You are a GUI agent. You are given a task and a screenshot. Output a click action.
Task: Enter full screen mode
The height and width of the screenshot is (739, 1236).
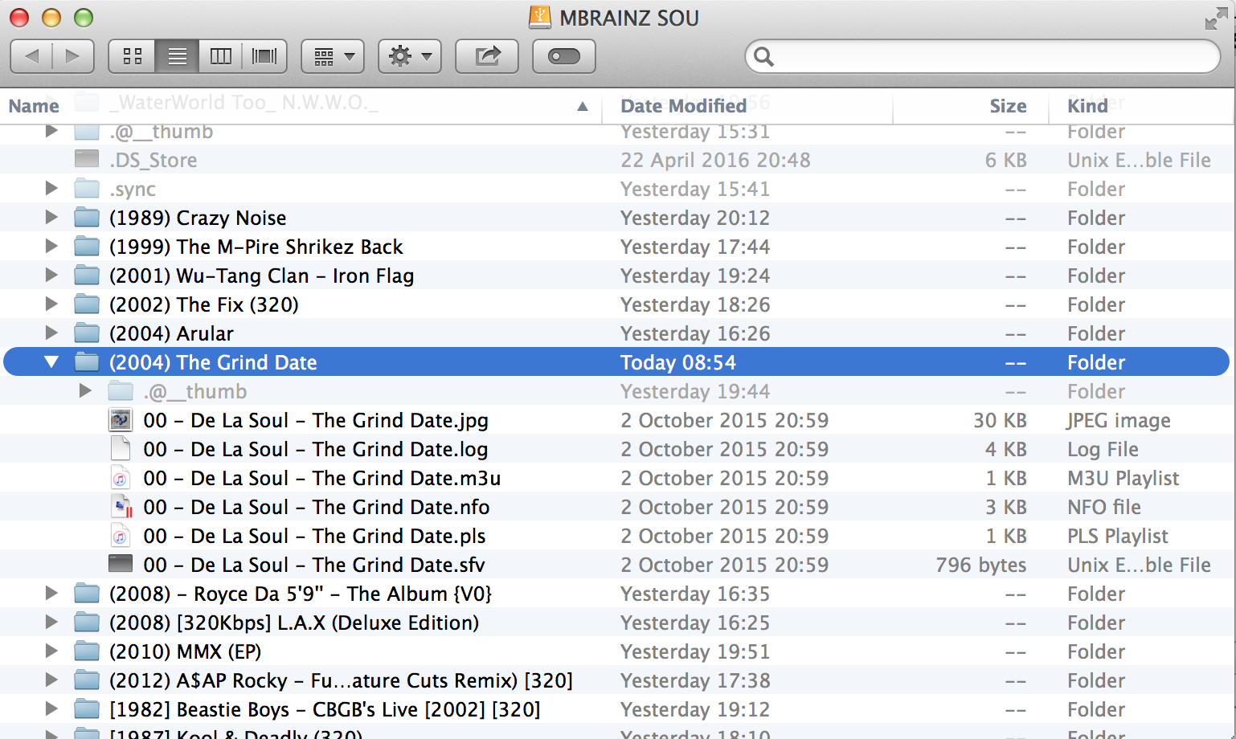coord(1215,19)
